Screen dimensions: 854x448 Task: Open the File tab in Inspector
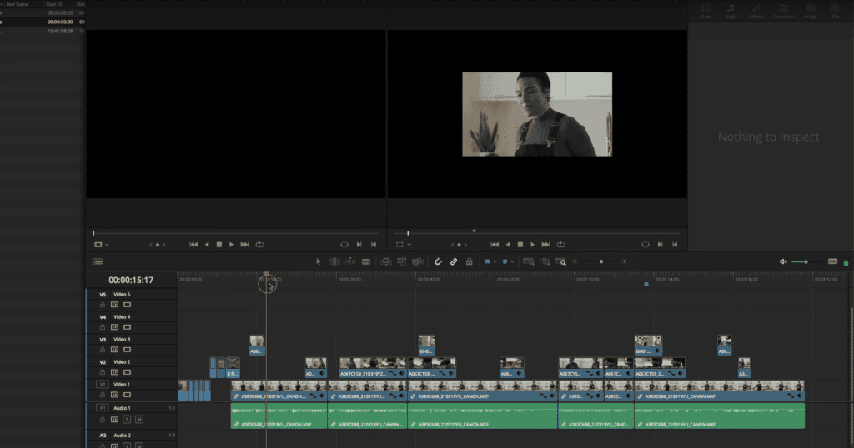[x=836, y=11]
